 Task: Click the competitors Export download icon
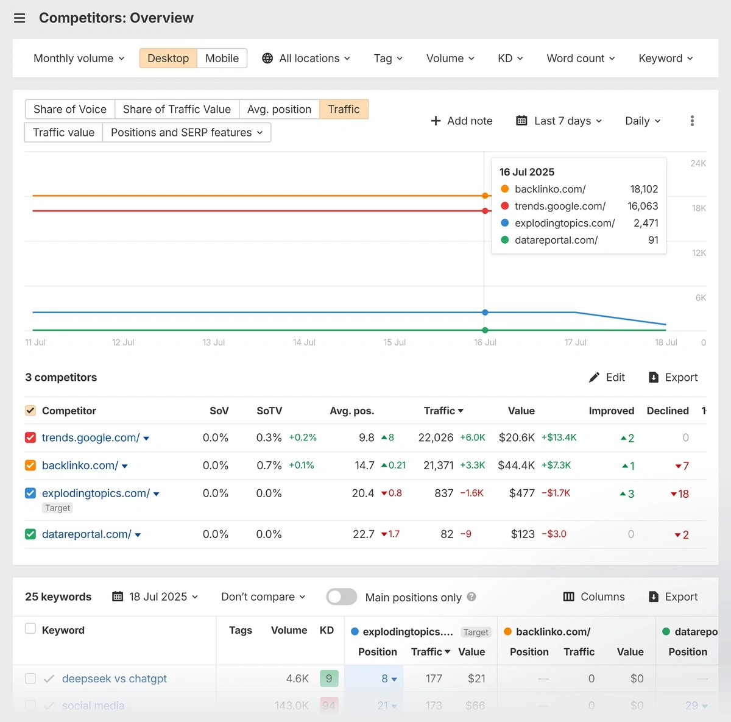(x=654, y=378)
